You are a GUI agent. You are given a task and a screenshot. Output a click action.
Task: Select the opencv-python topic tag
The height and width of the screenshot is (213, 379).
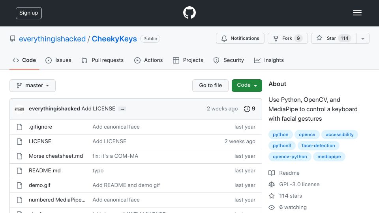coord(290,157)
